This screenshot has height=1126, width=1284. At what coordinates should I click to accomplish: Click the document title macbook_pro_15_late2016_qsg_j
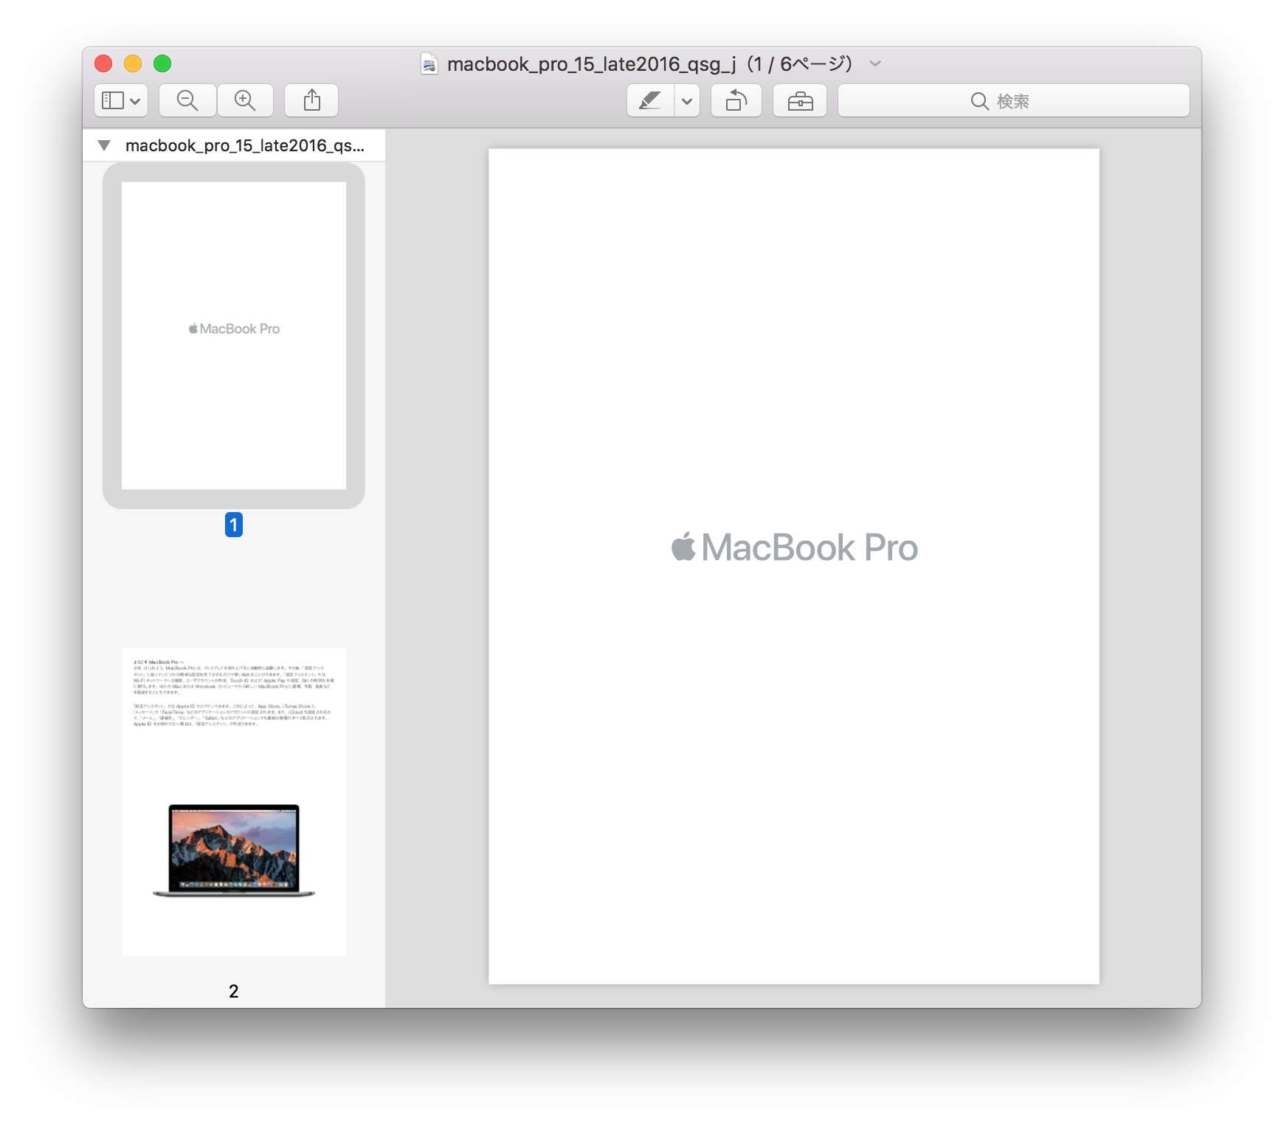[592, 64]
